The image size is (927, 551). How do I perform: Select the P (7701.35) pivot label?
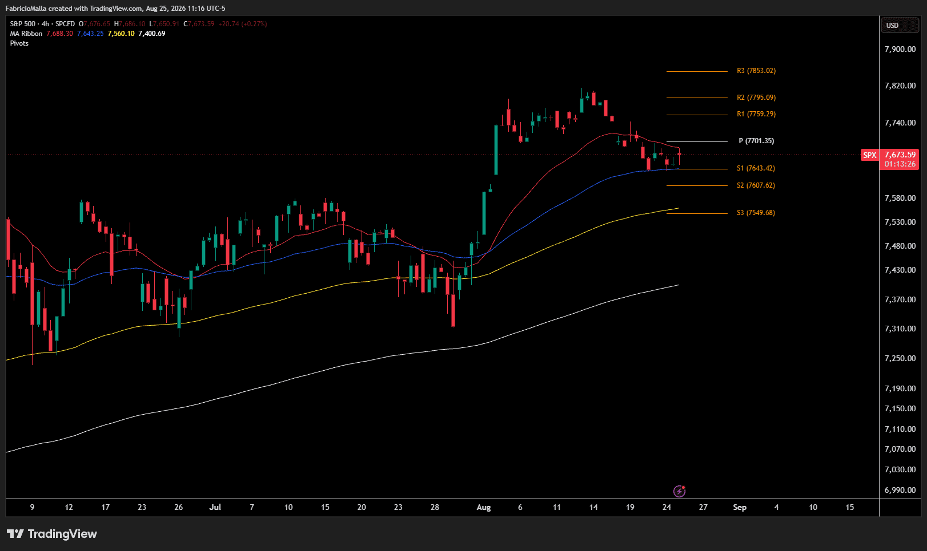click(x=756, y=141)
